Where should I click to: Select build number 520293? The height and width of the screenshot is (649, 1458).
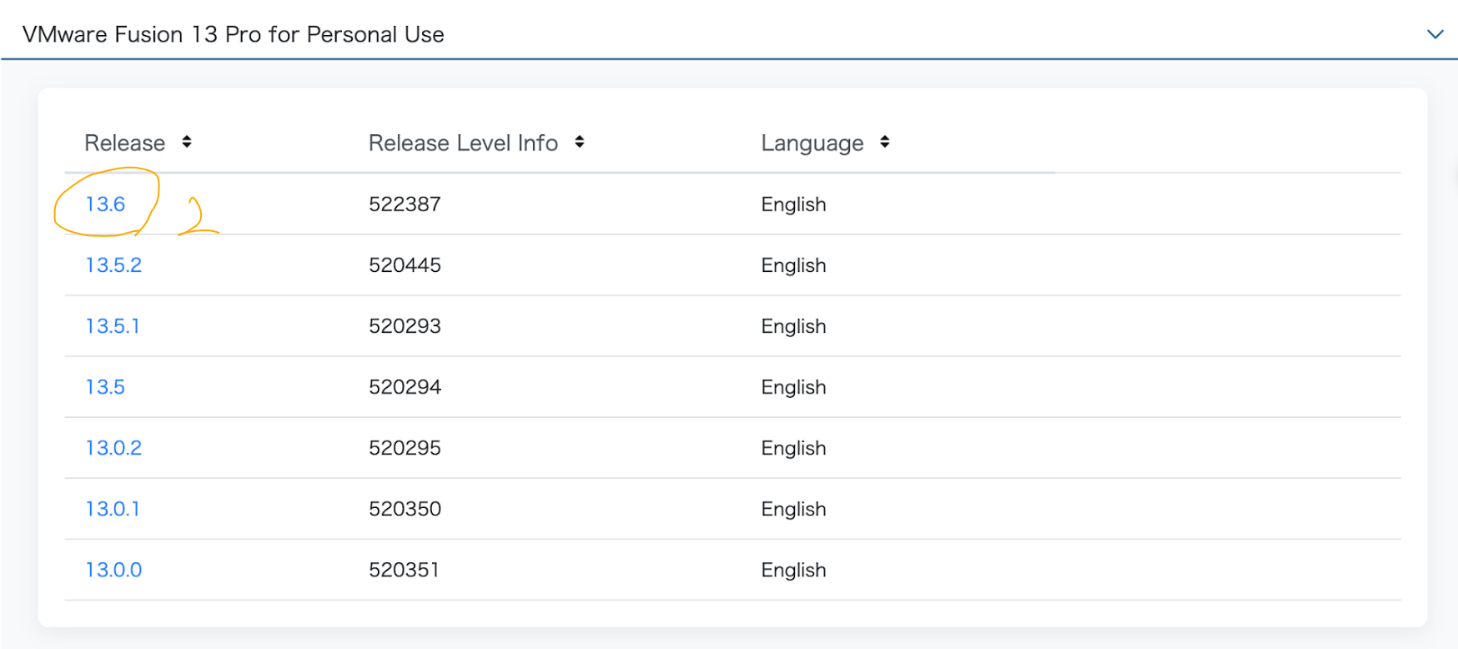(x=405, y=326)
